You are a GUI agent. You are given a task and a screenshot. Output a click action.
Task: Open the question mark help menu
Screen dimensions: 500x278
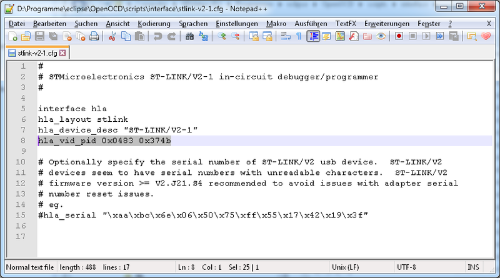click(450, 24)
